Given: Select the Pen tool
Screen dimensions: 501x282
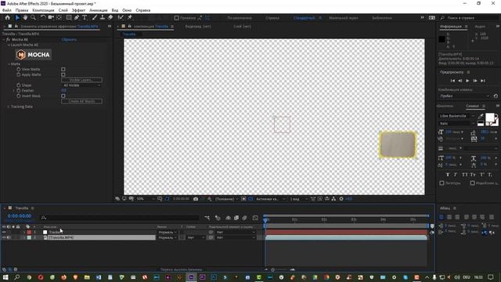Looking at the screenshot, I should (77, 17).
